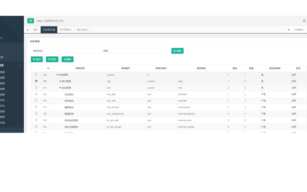Collapse the 系统管理 tree node
Viewport: 307px width, 192px height.
58,75
